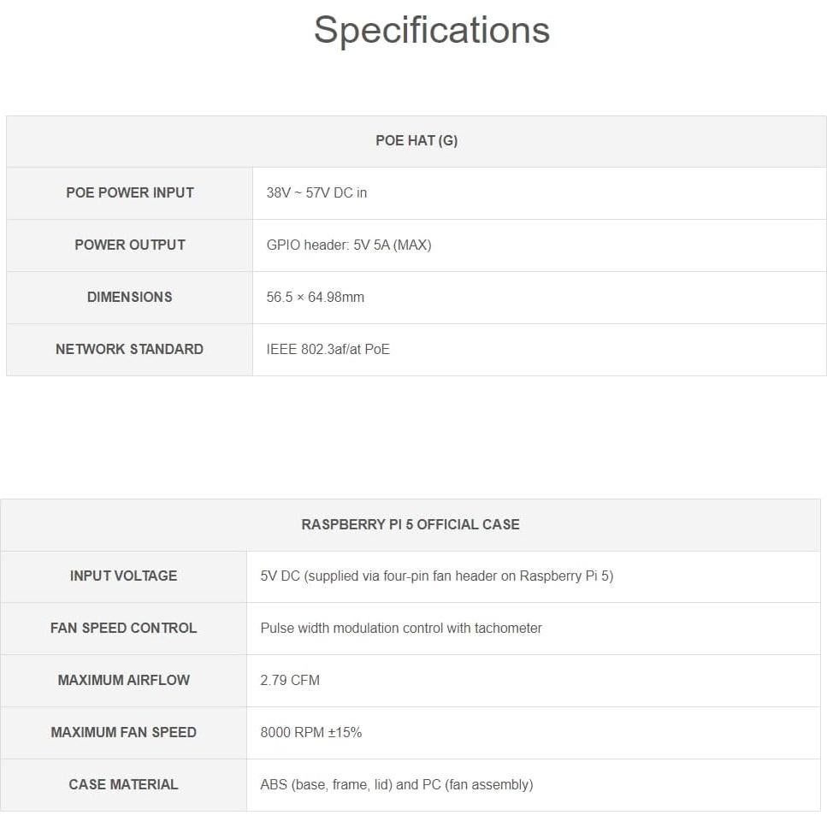Select the IEEE 802.3af/at PoE value

pyautogui.click(x=328, y=350)
